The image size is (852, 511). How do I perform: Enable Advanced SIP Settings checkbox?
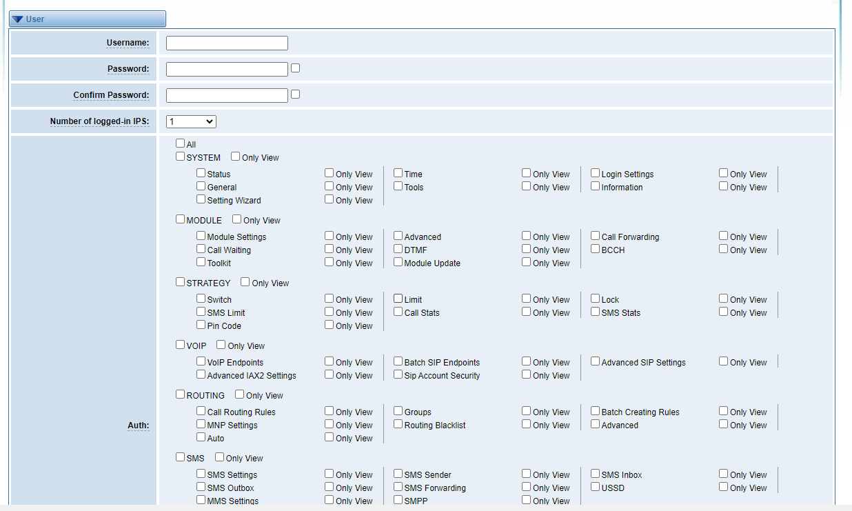[595, 361]
